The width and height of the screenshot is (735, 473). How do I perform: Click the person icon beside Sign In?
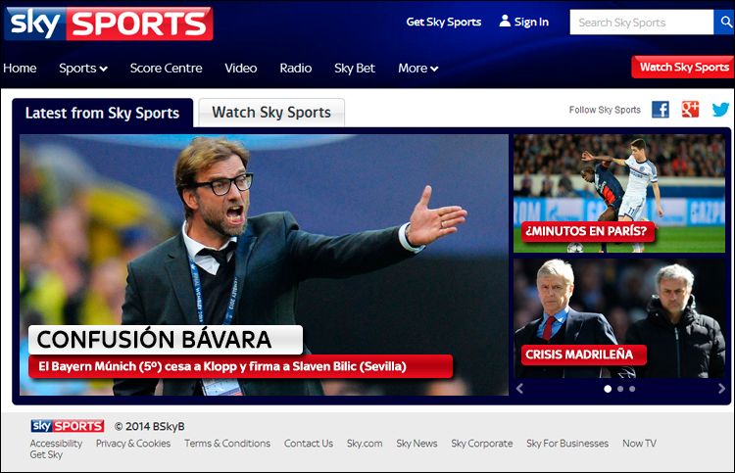505,21
